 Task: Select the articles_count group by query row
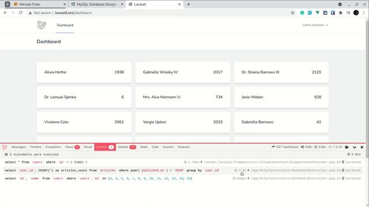(183, 170)
